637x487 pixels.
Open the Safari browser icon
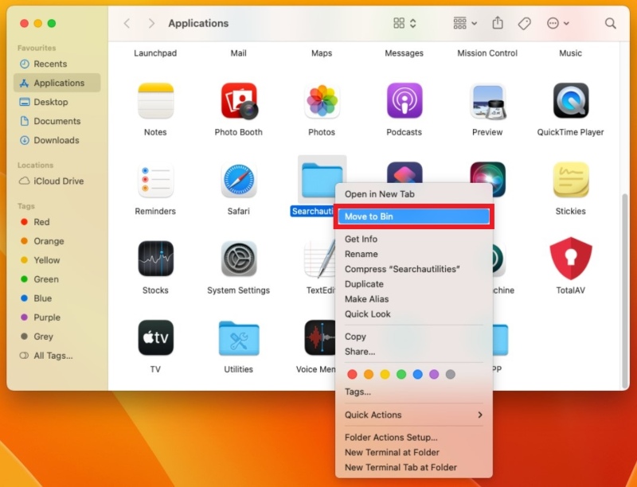(239, 180)
